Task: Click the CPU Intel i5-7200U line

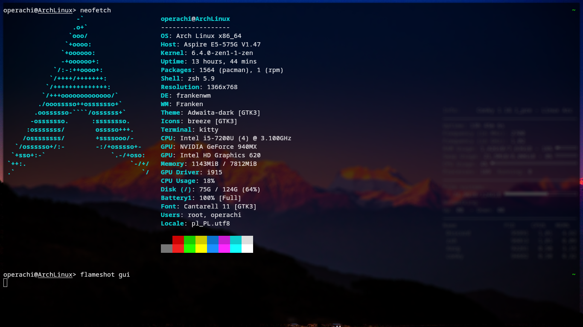Action: pos(226,138)
